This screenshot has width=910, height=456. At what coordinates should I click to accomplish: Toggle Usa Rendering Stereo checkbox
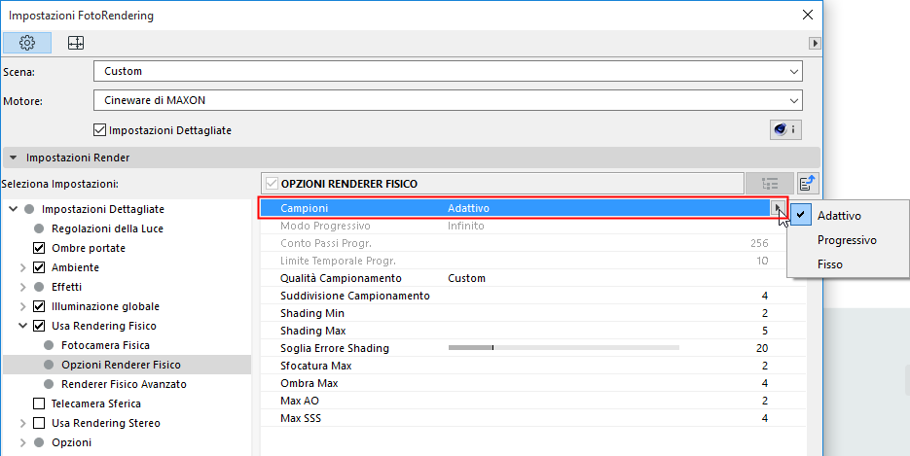[39, 423]
